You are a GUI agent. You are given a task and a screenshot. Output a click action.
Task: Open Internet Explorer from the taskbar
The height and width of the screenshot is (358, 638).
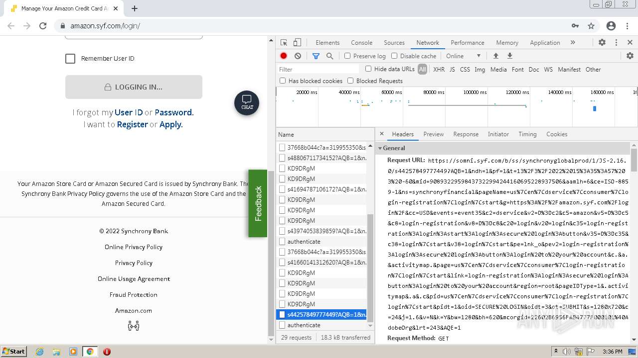tap(39, 352)
